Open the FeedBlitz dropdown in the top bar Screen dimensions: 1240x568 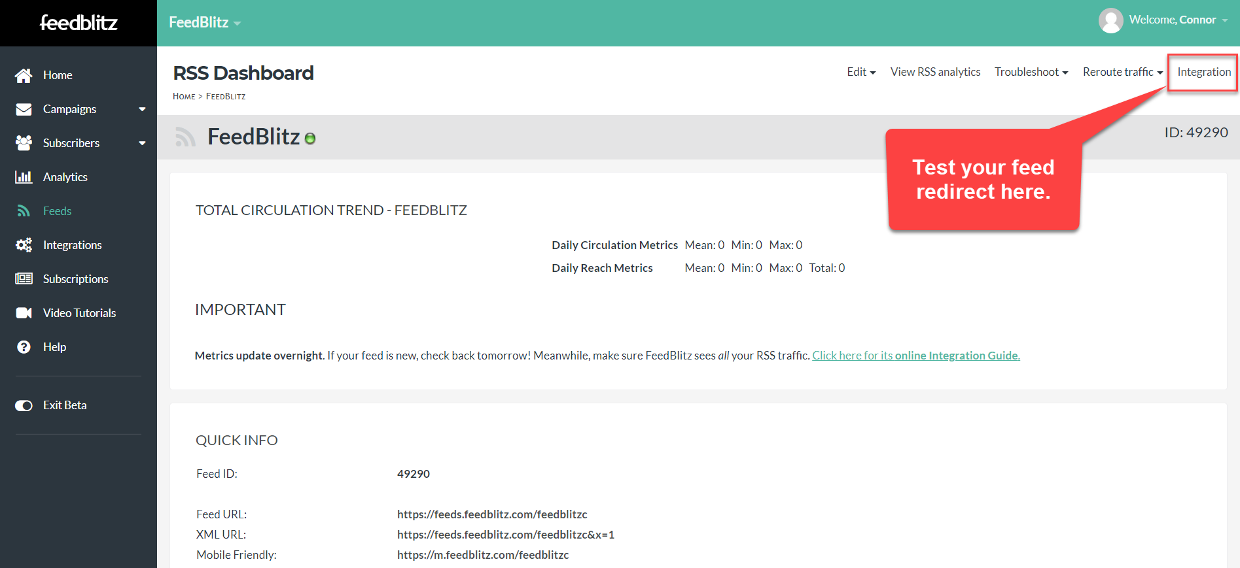click(205, 22)
